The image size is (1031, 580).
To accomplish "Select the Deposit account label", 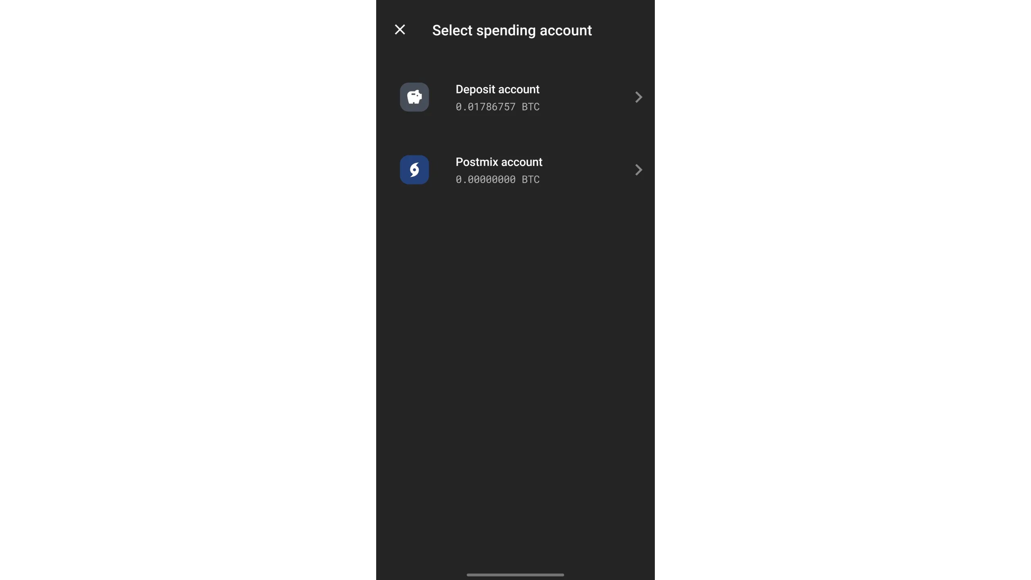I will (x=497, y=89).
